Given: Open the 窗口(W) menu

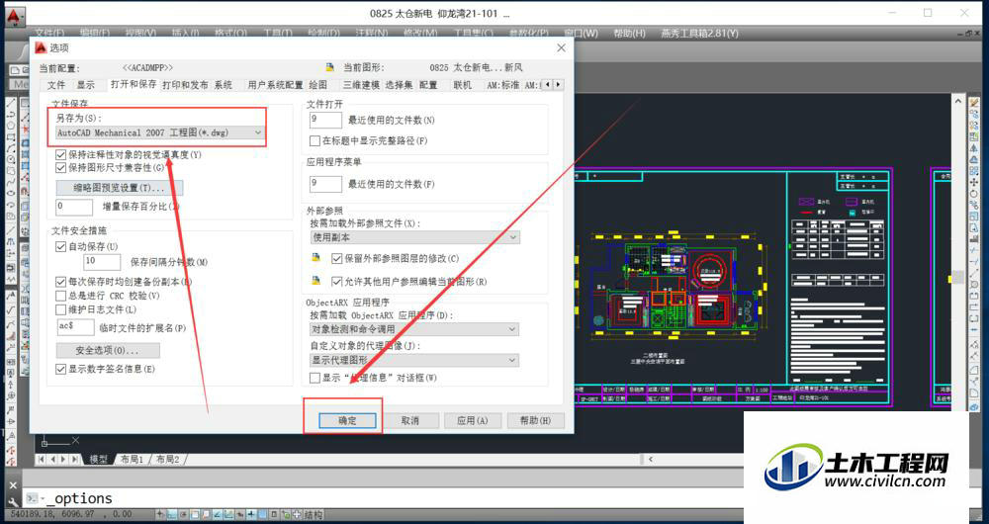Looking at the screenshot, I should [581, 33].
